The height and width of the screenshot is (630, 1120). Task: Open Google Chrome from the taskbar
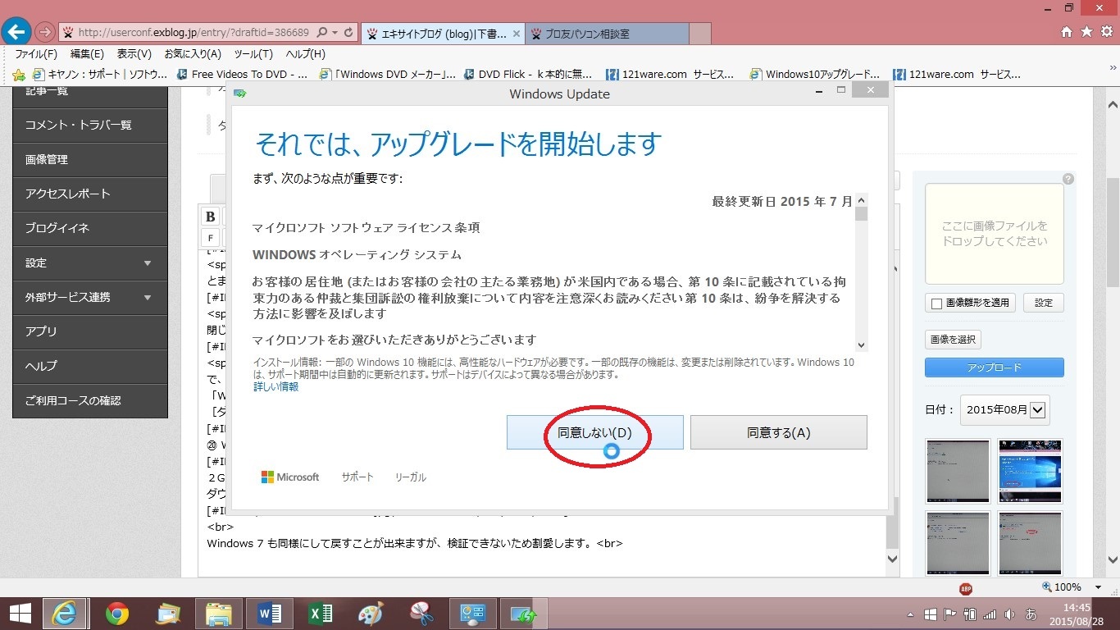[x=117, y=614]
